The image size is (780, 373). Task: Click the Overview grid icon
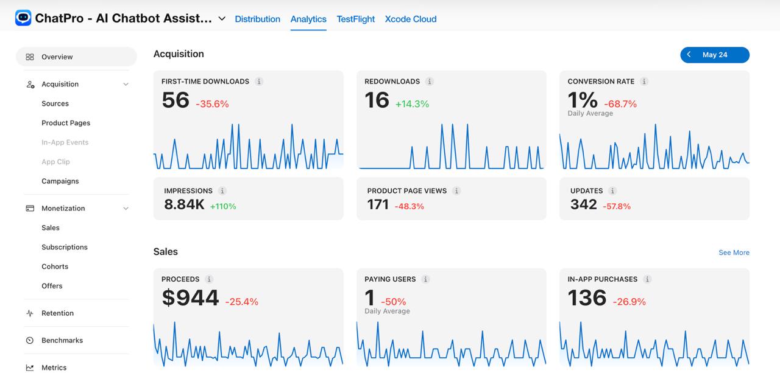pyautogui.click(x=30, y=57)
